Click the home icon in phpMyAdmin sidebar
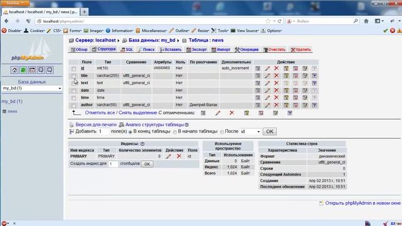Screen dimensions: 402x226 [x=14, y=70]
